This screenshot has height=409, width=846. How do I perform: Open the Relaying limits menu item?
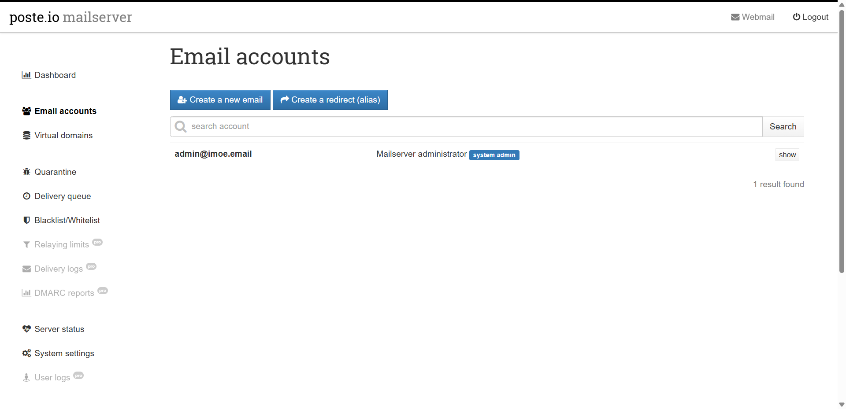coord(62,245)
